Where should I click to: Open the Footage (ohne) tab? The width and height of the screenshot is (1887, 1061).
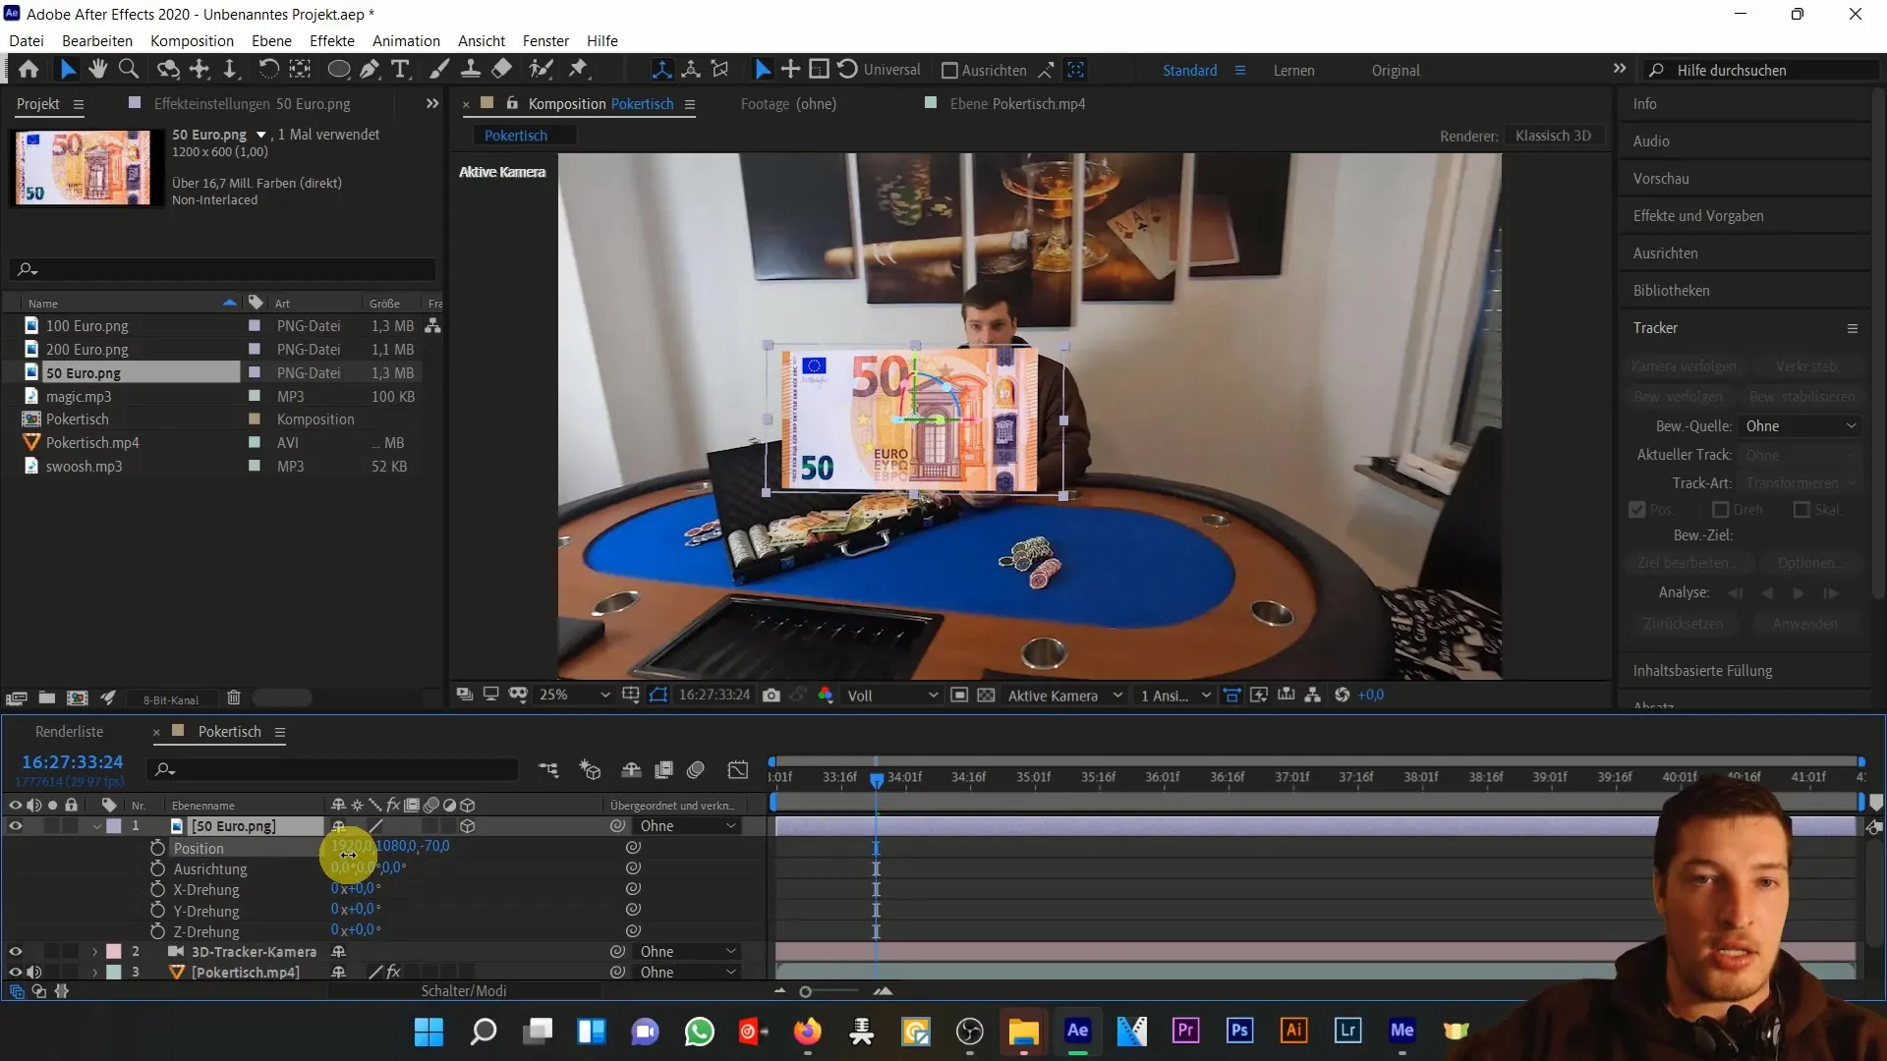tap(788, 104)
